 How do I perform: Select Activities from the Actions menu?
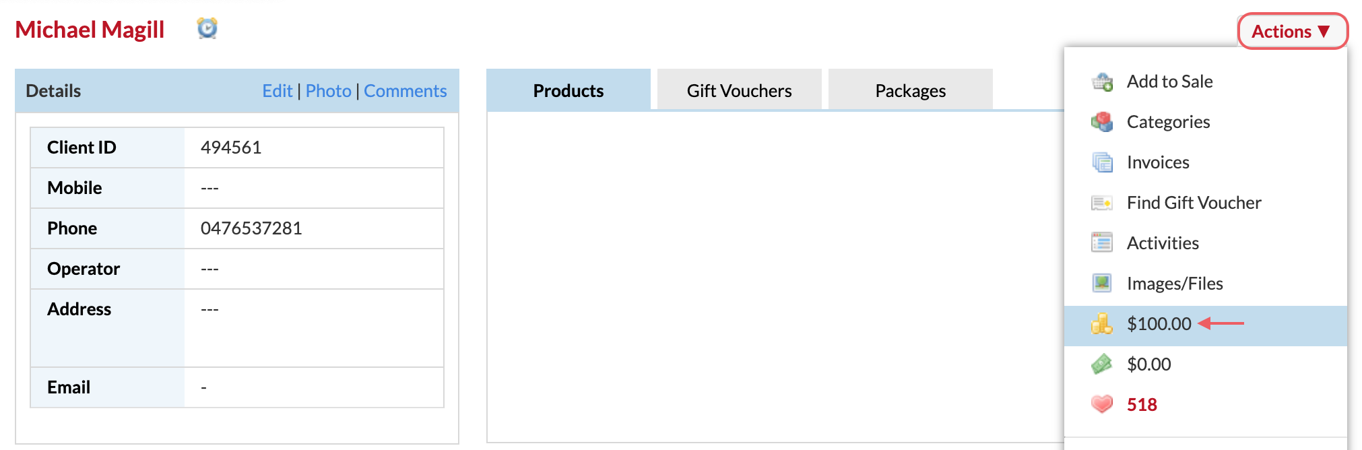(x=1206, y=243)
